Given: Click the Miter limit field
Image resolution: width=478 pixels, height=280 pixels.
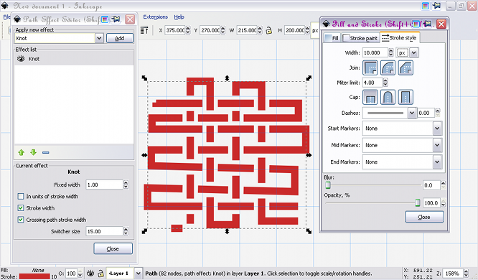Looking at the screenshot, I should point(372,83).
